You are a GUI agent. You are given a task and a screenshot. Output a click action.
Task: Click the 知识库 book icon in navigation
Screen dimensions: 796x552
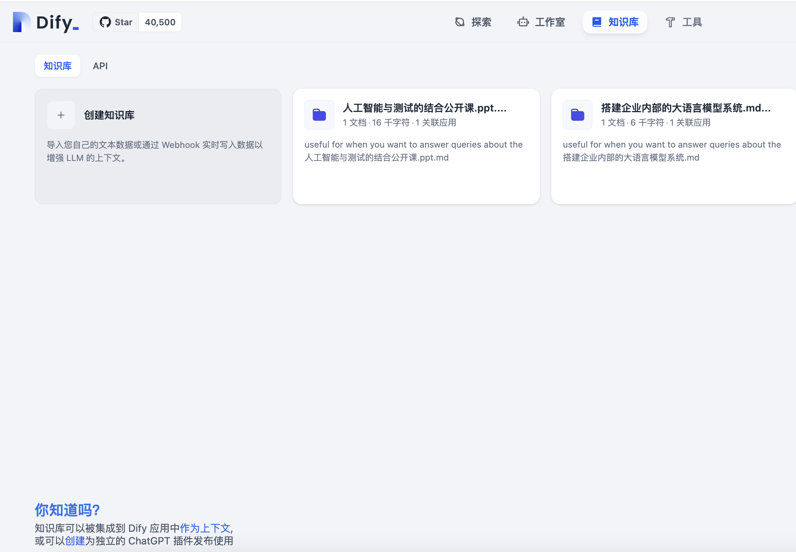click(596, 22)
